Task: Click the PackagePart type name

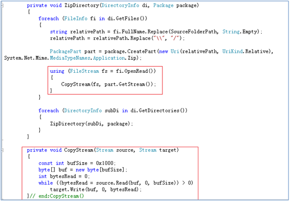Action: point(65,51)
